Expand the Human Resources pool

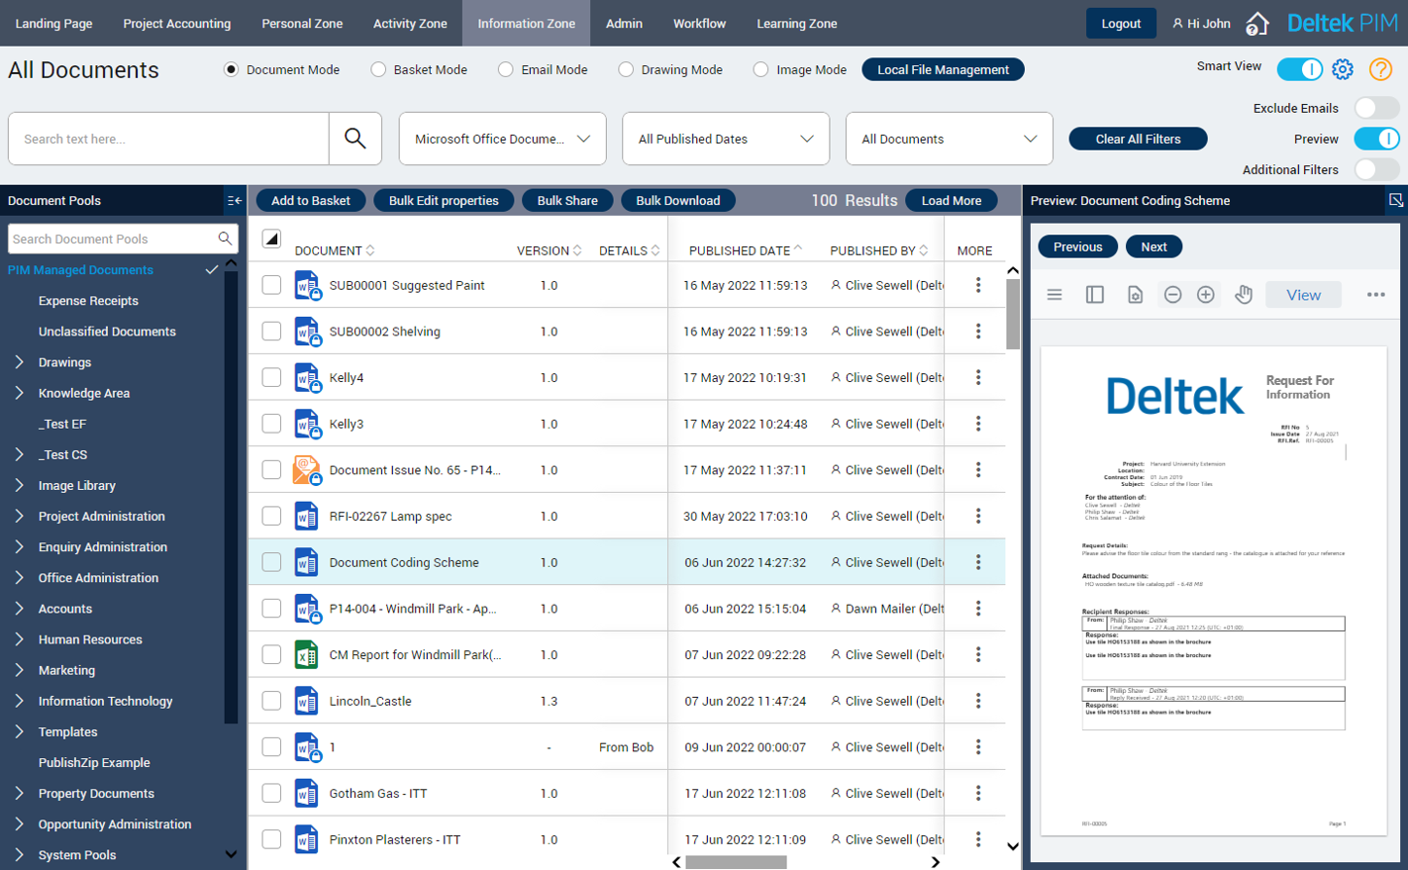click(x=20, y=639)
